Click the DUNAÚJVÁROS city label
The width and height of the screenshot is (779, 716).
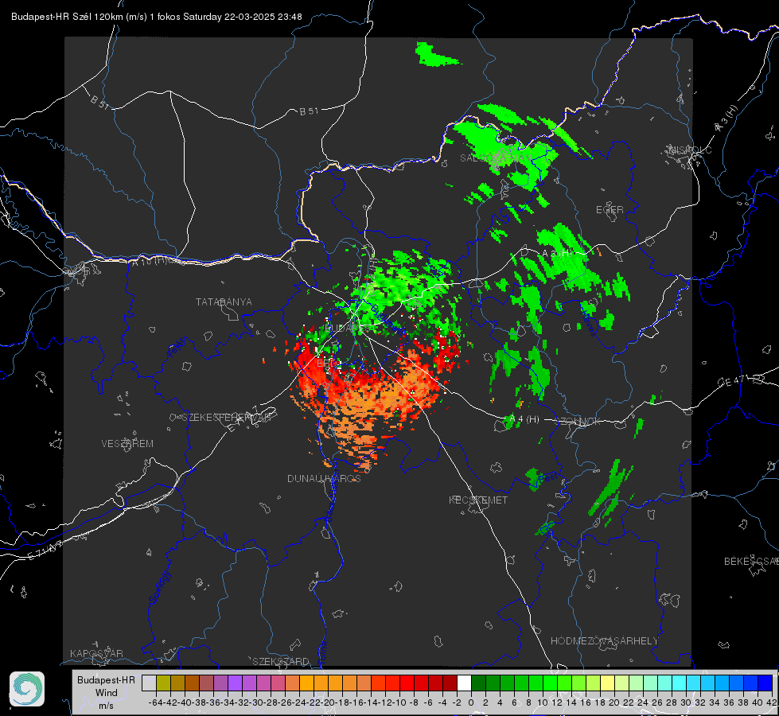click(x=324, y=478)
